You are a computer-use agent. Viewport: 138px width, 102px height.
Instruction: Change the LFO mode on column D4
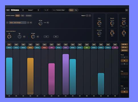[52, 48]
